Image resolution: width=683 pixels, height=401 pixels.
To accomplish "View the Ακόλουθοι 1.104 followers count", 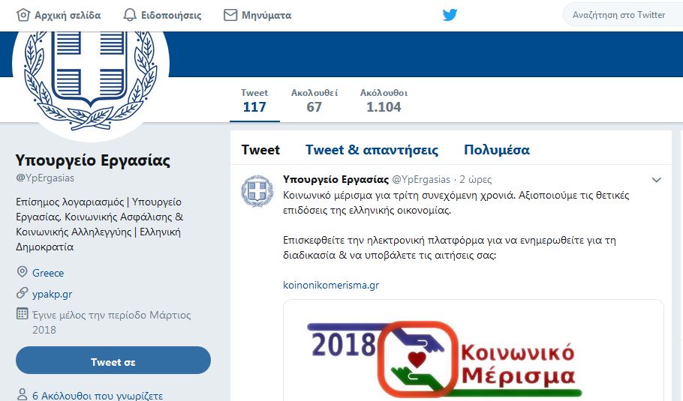I will tap(384, 101).
